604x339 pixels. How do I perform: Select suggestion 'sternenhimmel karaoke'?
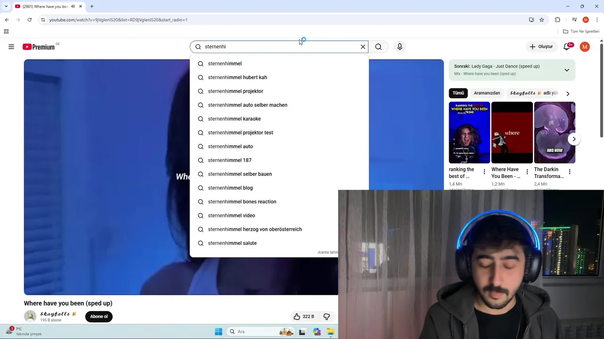279,119
